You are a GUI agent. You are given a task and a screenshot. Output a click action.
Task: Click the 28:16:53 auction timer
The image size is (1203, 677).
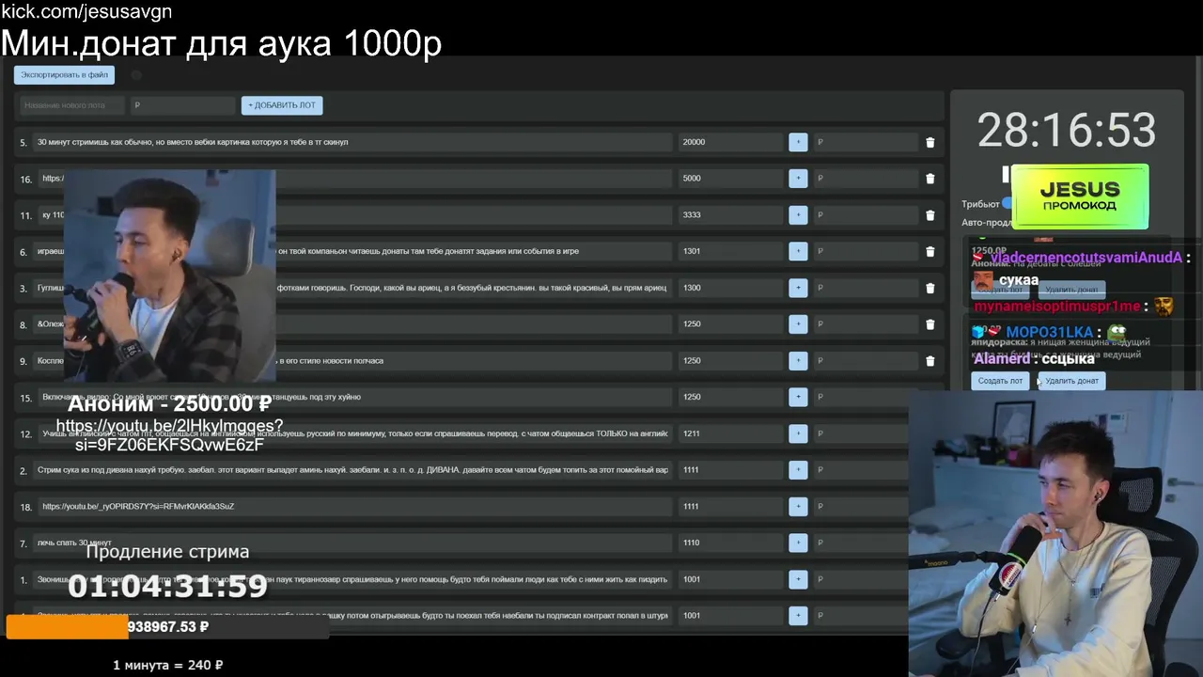coord(1067,131)
